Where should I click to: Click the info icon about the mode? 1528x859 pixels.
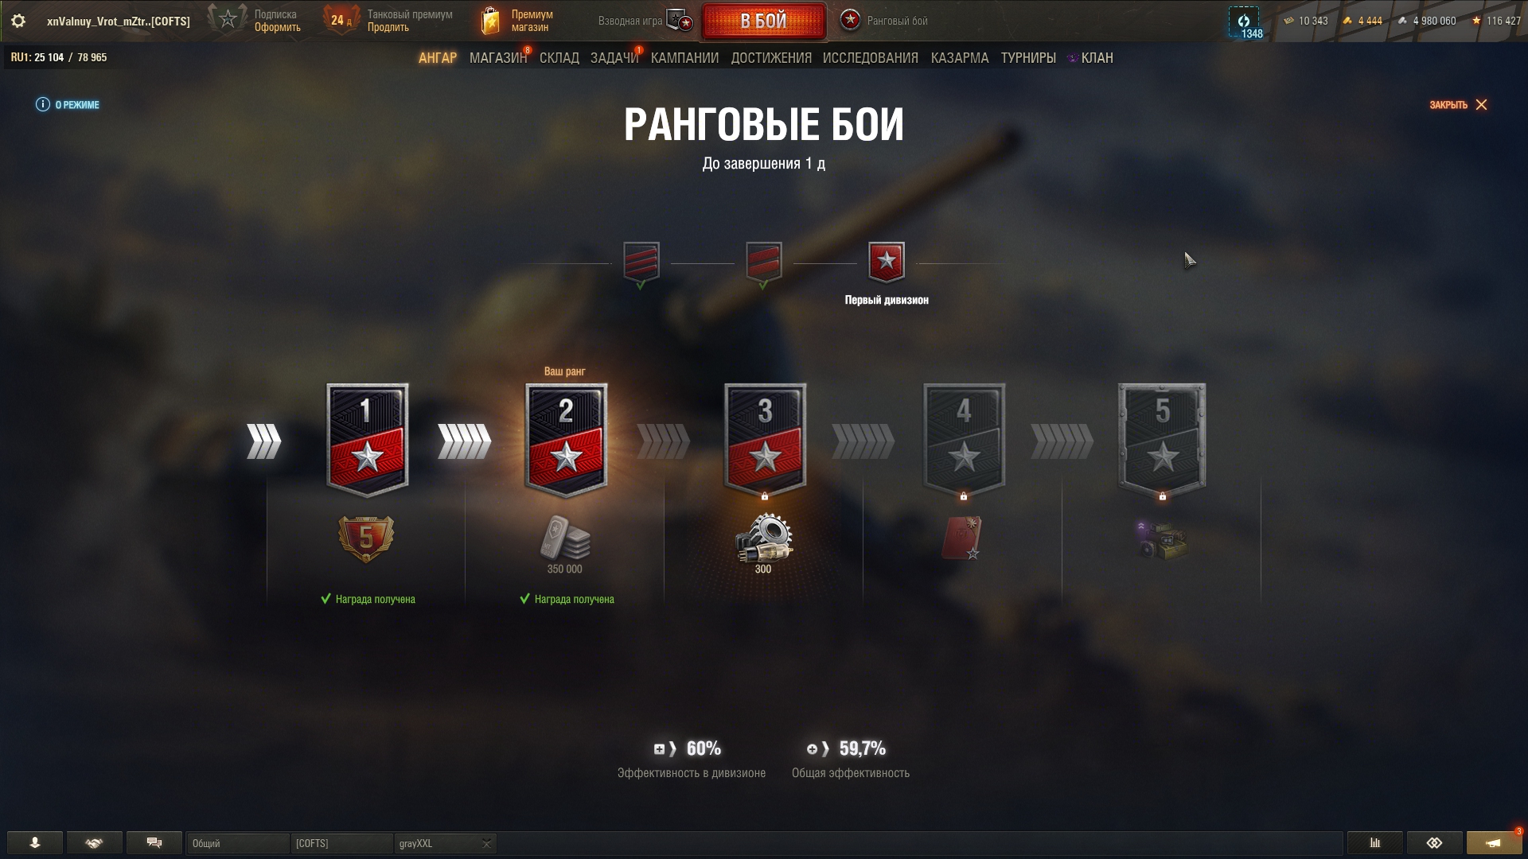click(x=43, y=104)
